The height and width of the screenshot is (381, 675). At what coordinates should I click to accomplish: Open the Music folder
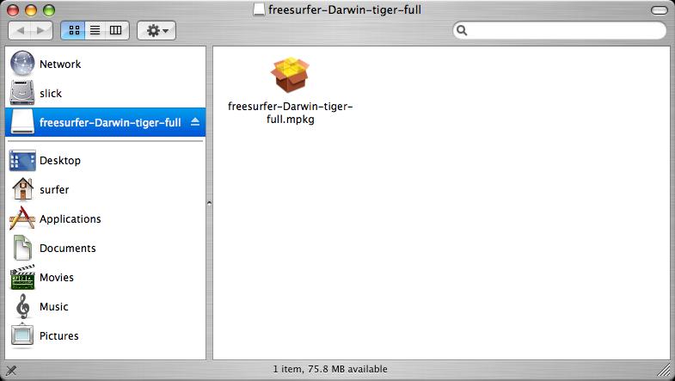(x=53, y=307)
